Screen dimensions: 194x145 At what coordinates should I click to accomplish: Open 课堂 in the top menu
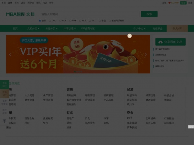coord(23,3)
